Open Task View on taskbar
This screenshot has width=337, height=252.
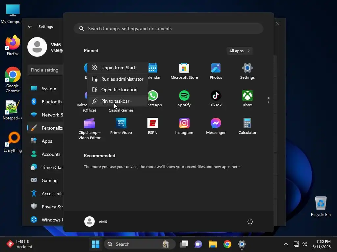pyautogui.click(x=184, y=244)
